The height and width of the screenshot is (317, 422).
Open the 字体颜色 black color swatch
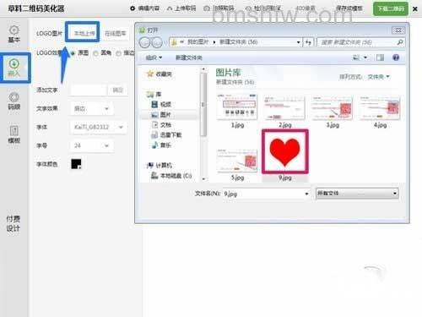76,164
